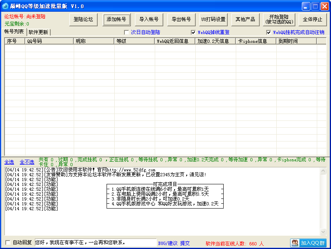Open UU打码设置 settings
This screenshot has height=249, width=331.
point(214,19)
